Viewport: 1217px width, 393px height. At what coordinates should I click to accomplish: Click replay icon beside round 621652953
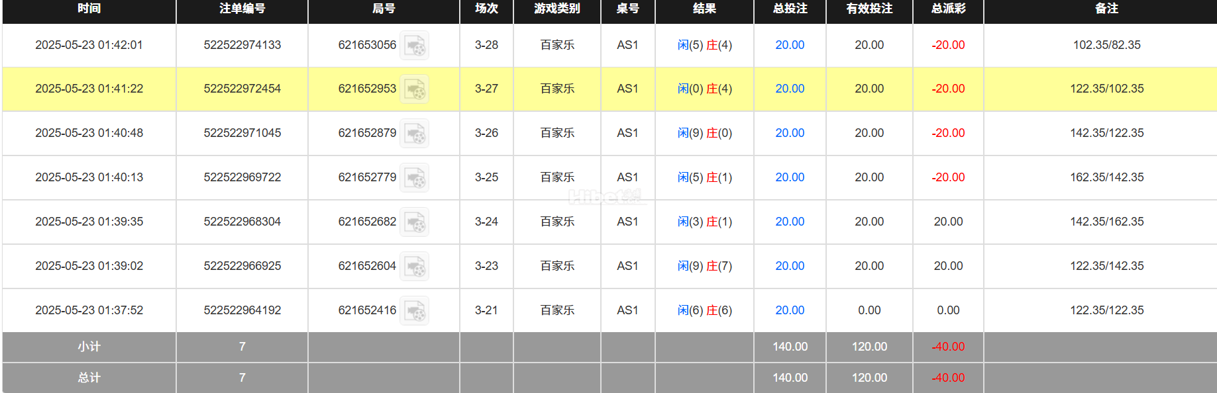[415, 89]
